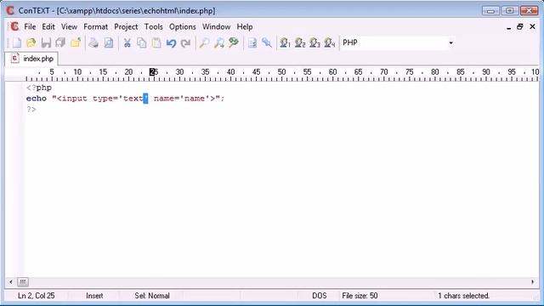Open the Format menu
Screen dimensions: 544x306
(95, 26)
